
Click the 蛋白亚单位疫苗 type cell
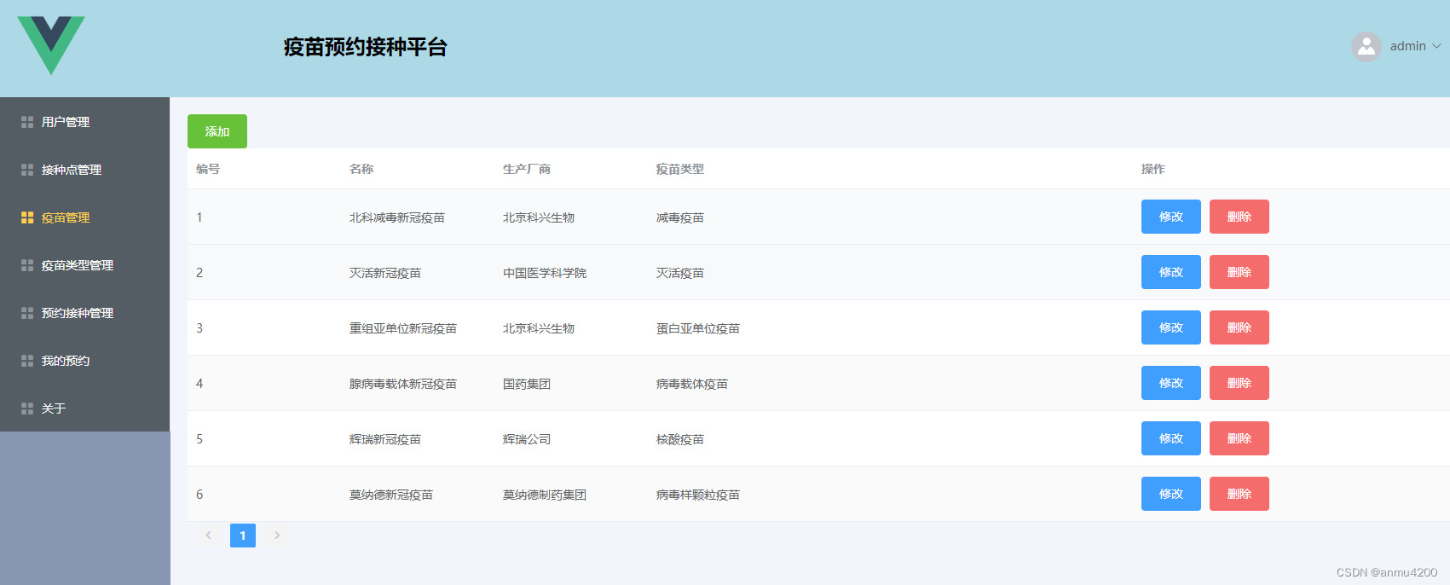[x=698, y=328]
